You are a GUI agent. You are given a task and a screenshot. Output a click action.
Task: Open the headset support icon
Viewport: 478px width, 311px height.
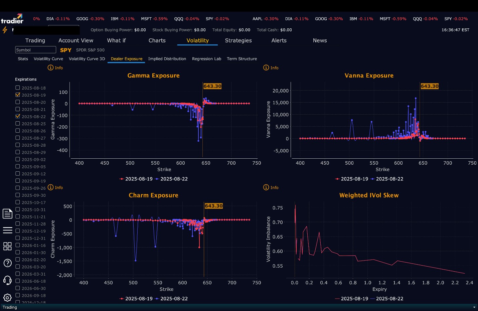click(7, 280)
